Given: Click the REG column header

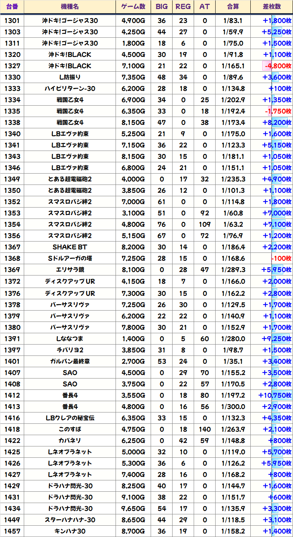Looking at the screenshot, I should tap(183, 7).
